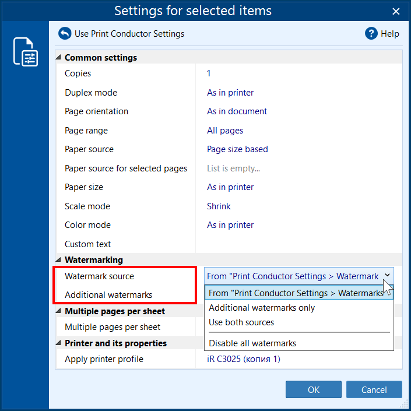
Task: Select the Paper source row label
Action: click(89, 149)
